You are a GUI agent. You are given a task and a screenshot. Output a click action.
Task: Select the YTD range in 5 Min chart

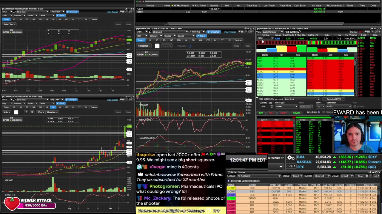[x=66, y=19]
